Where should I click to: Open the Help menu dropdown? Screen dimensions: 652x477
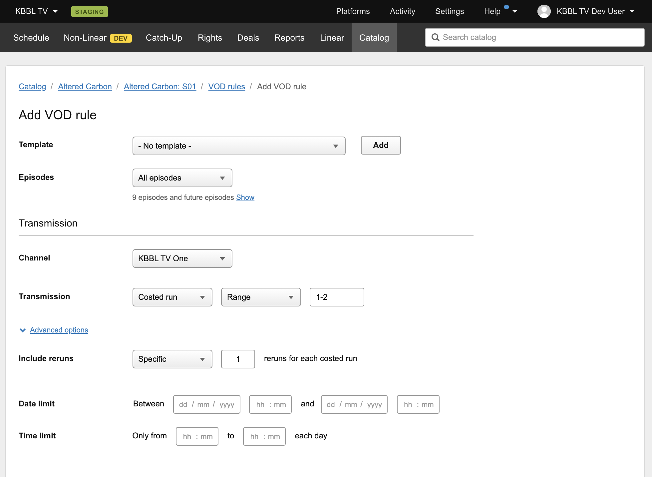pyautogui.click(x=500, y=11)
